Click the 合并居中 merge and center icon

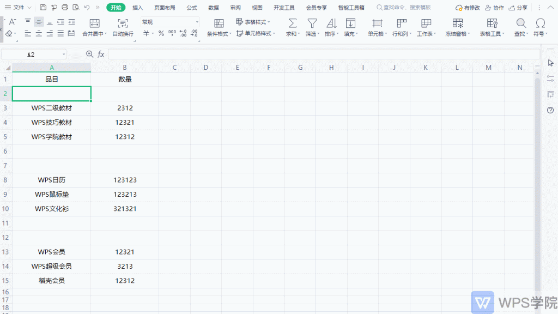pos(94,23)
